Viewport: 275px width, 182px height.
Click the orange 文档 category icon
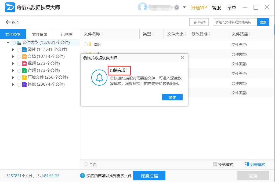24,57
